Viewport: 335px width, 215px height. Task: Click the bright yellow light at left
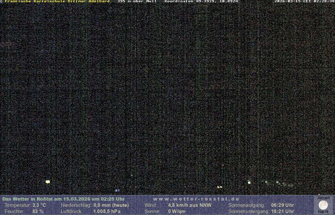(x=48, y=182)
